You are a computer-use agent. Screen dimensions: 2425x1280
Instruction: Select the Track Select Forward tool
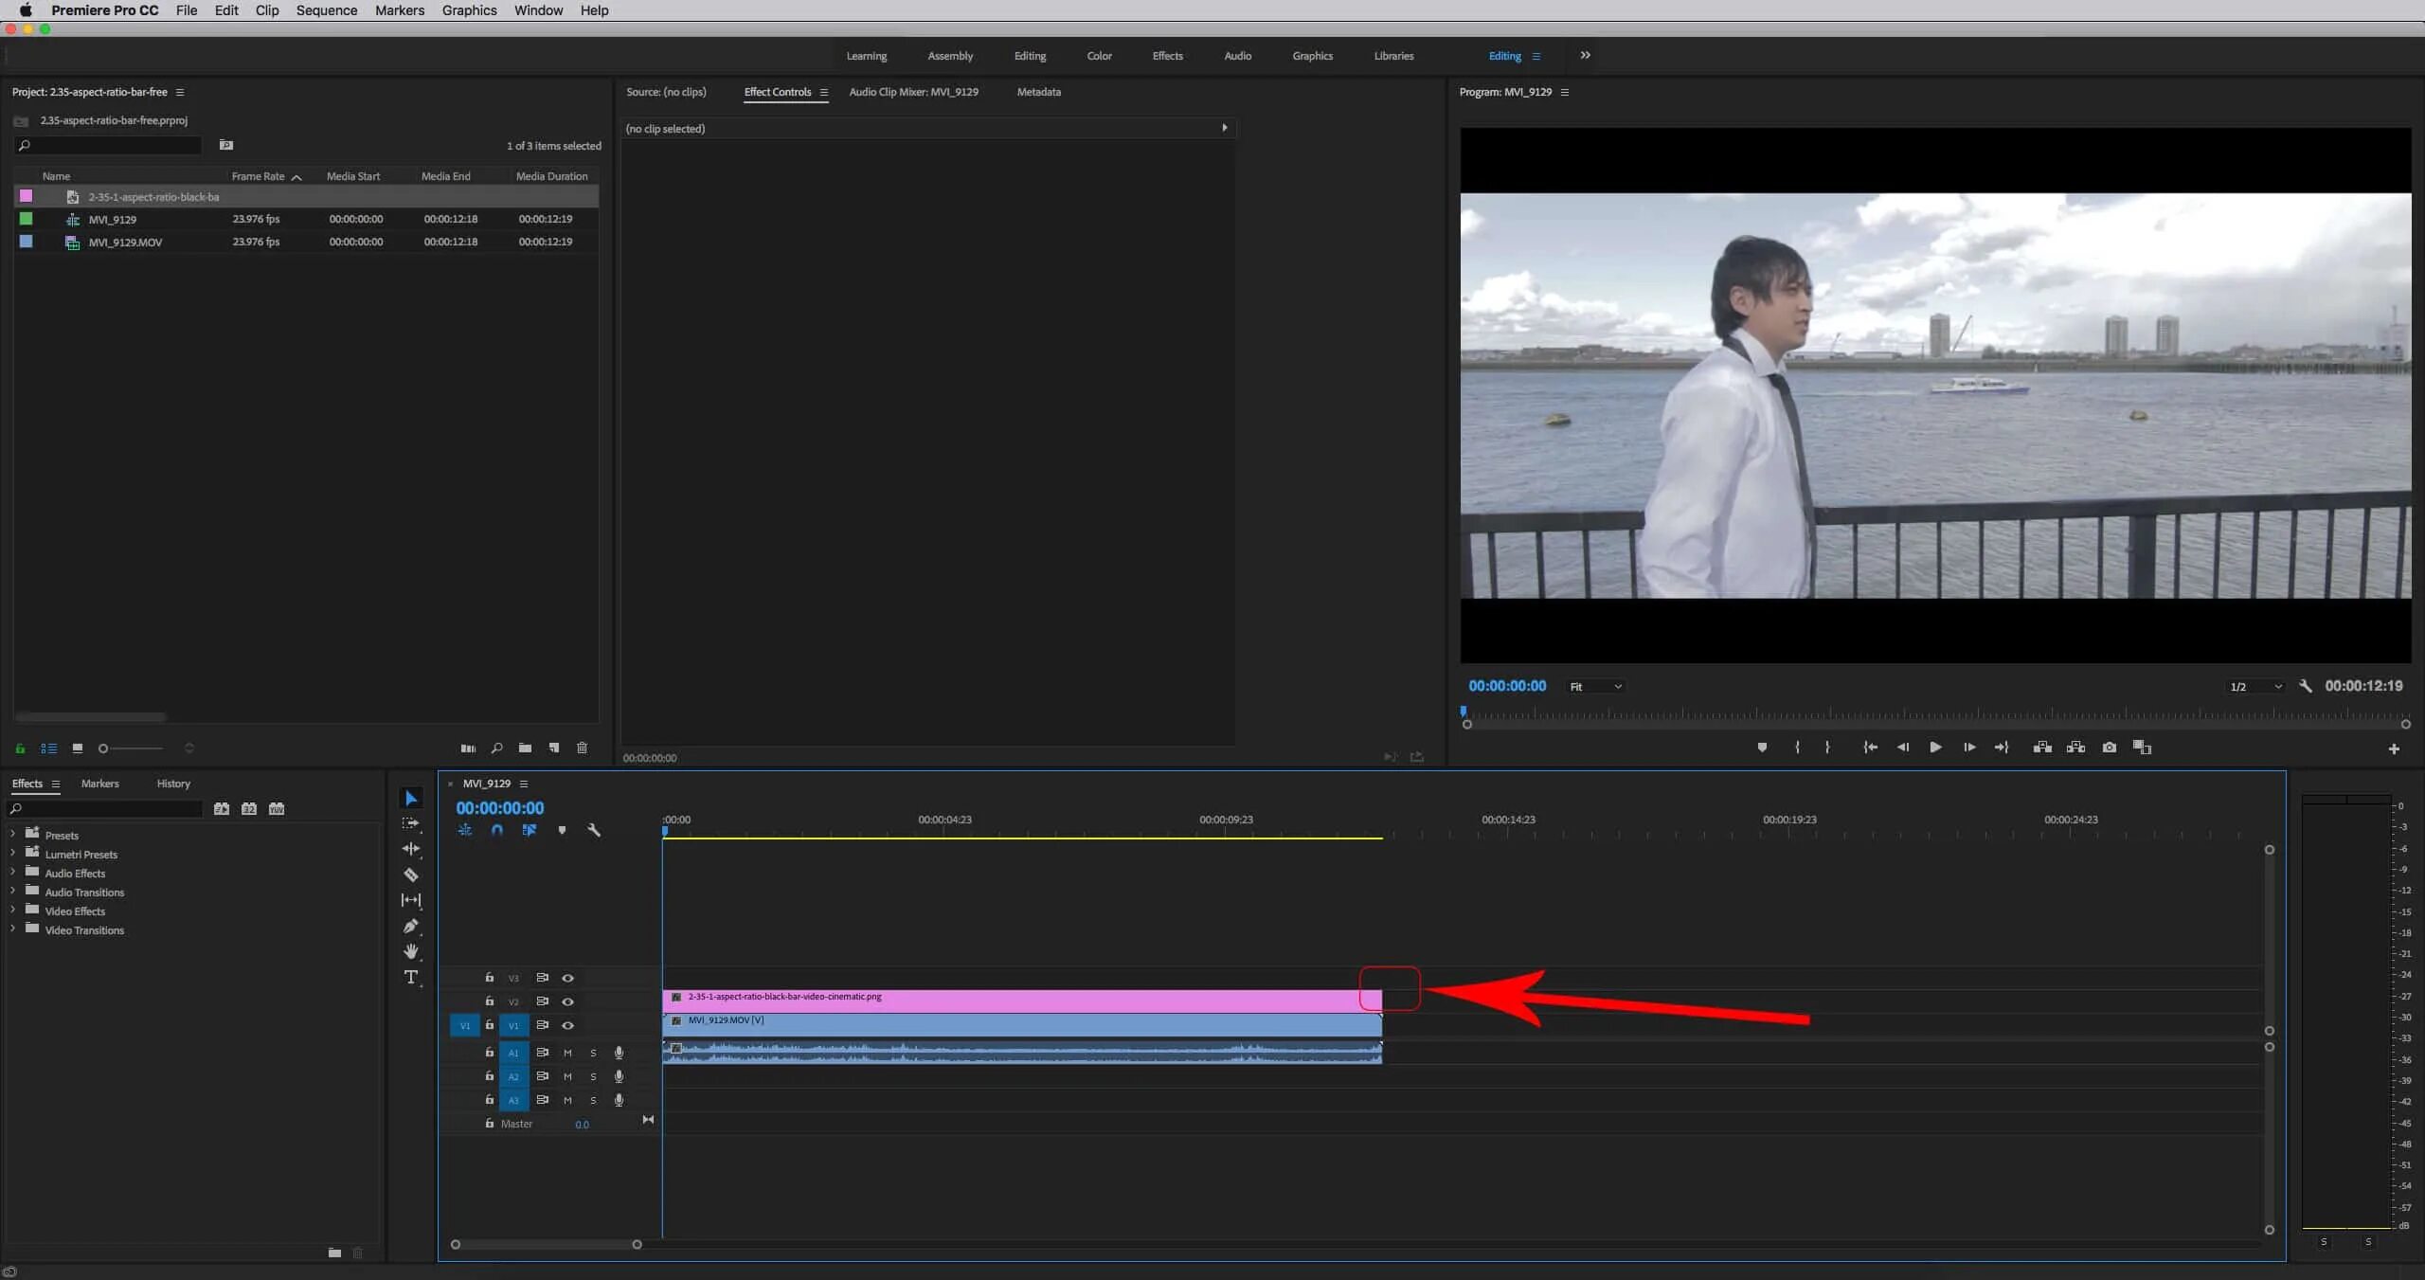[412, 823]
